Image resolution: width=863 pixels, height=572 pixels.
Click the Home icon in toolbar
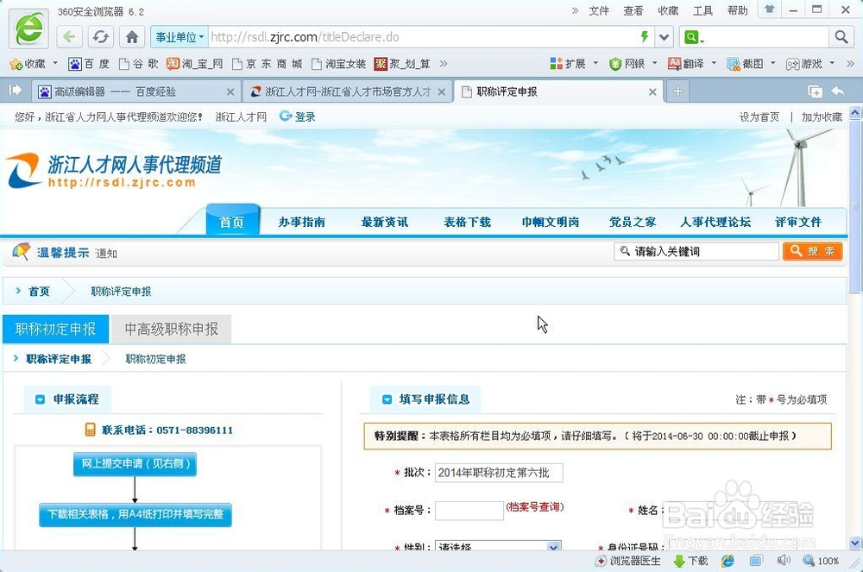[x=129, y=37]
